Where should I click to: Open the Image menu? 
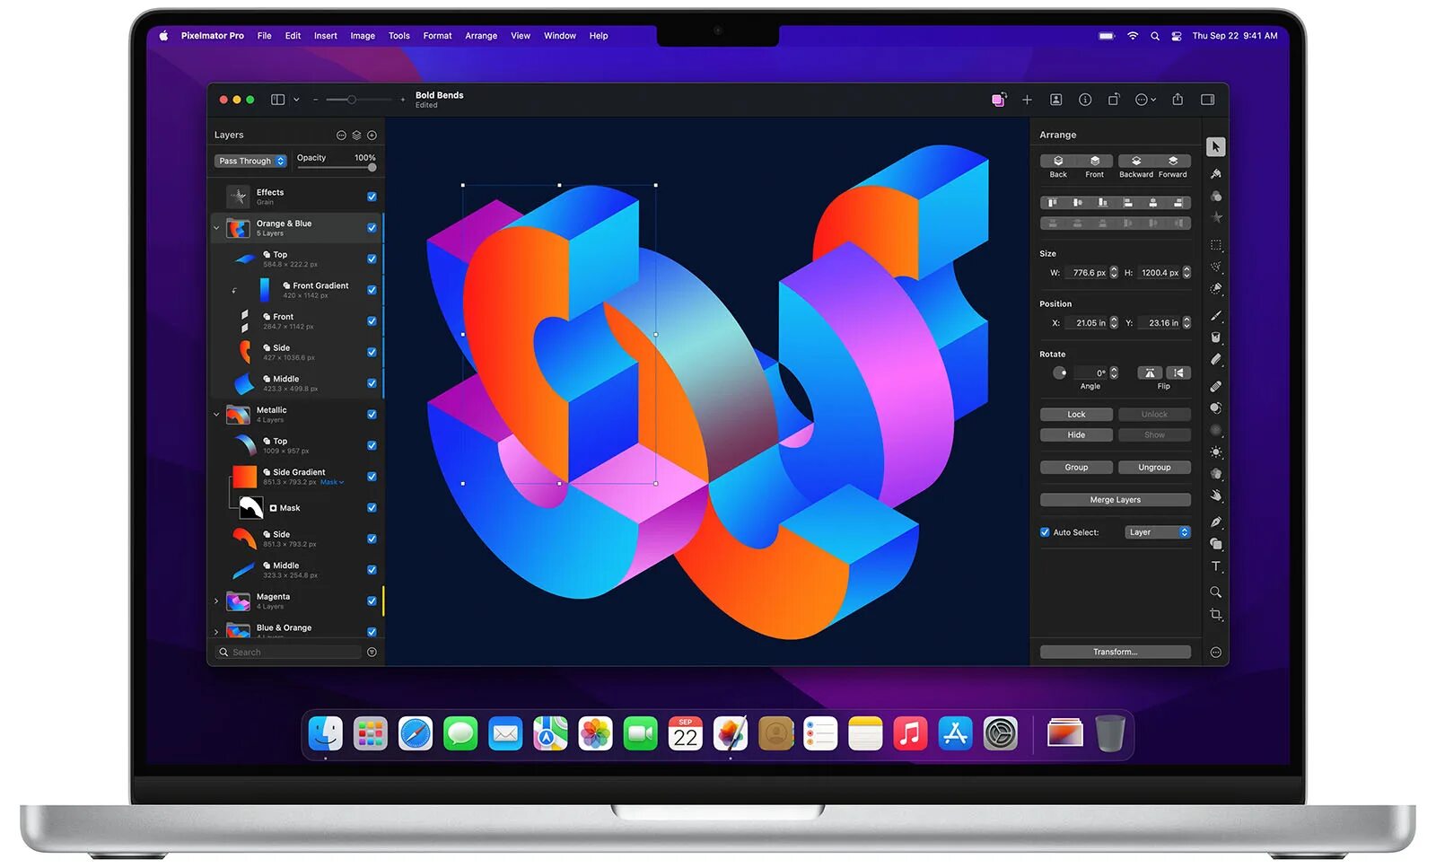[363, 36]
